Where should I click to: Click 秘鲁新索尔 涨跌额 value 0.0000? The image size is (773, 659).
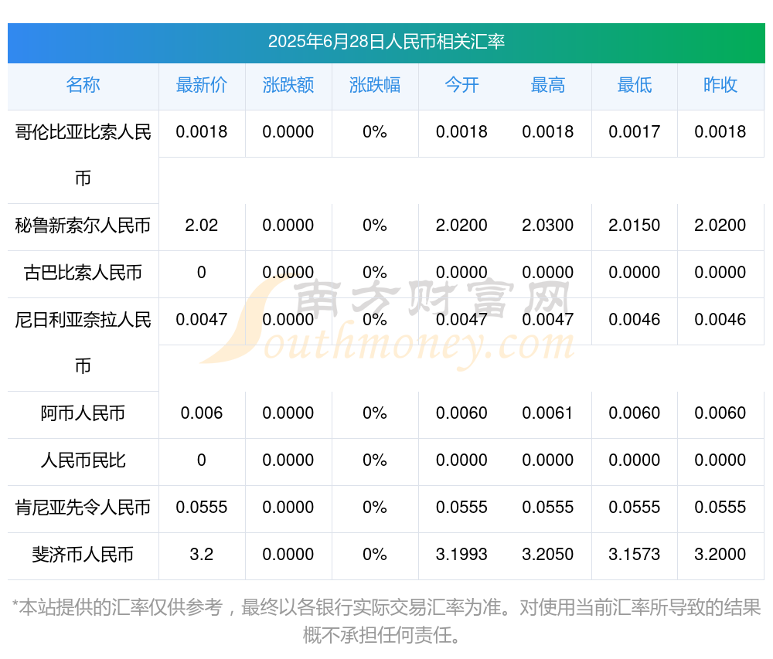pos(288,226)
